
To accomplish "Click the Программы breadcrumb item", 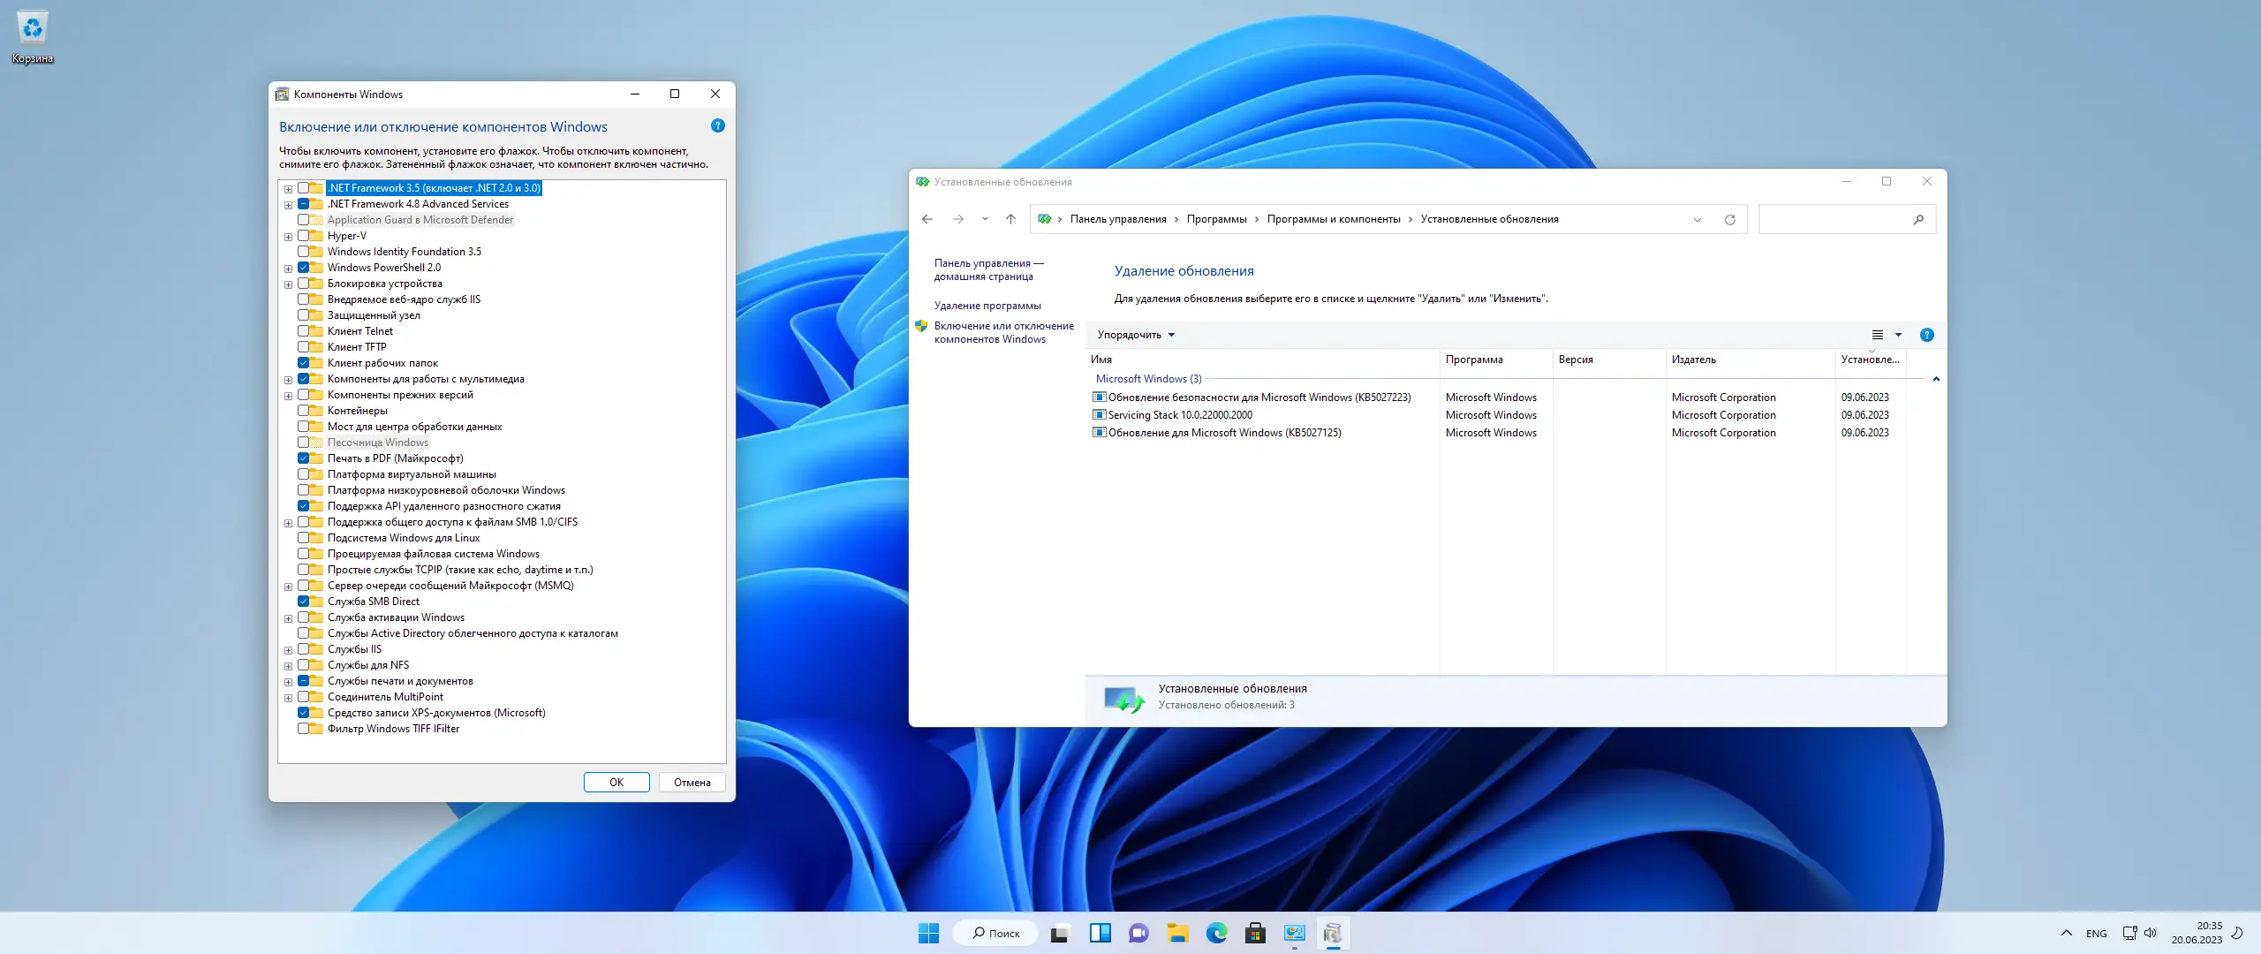I will point(1216,219).
